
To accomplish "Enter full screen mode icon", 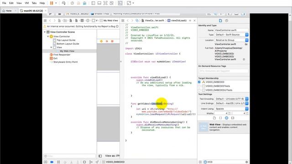I will [105, 3].
